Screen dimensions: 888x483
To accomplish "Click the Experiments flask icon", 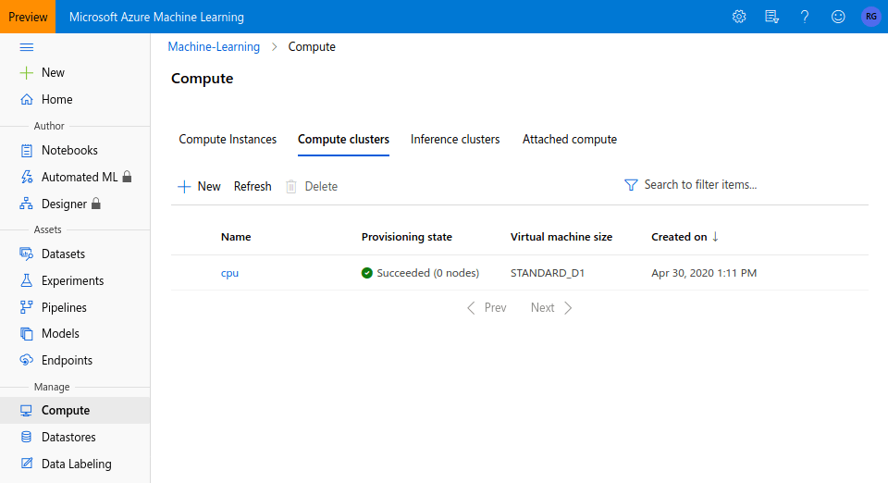I will tap(27, 281).
